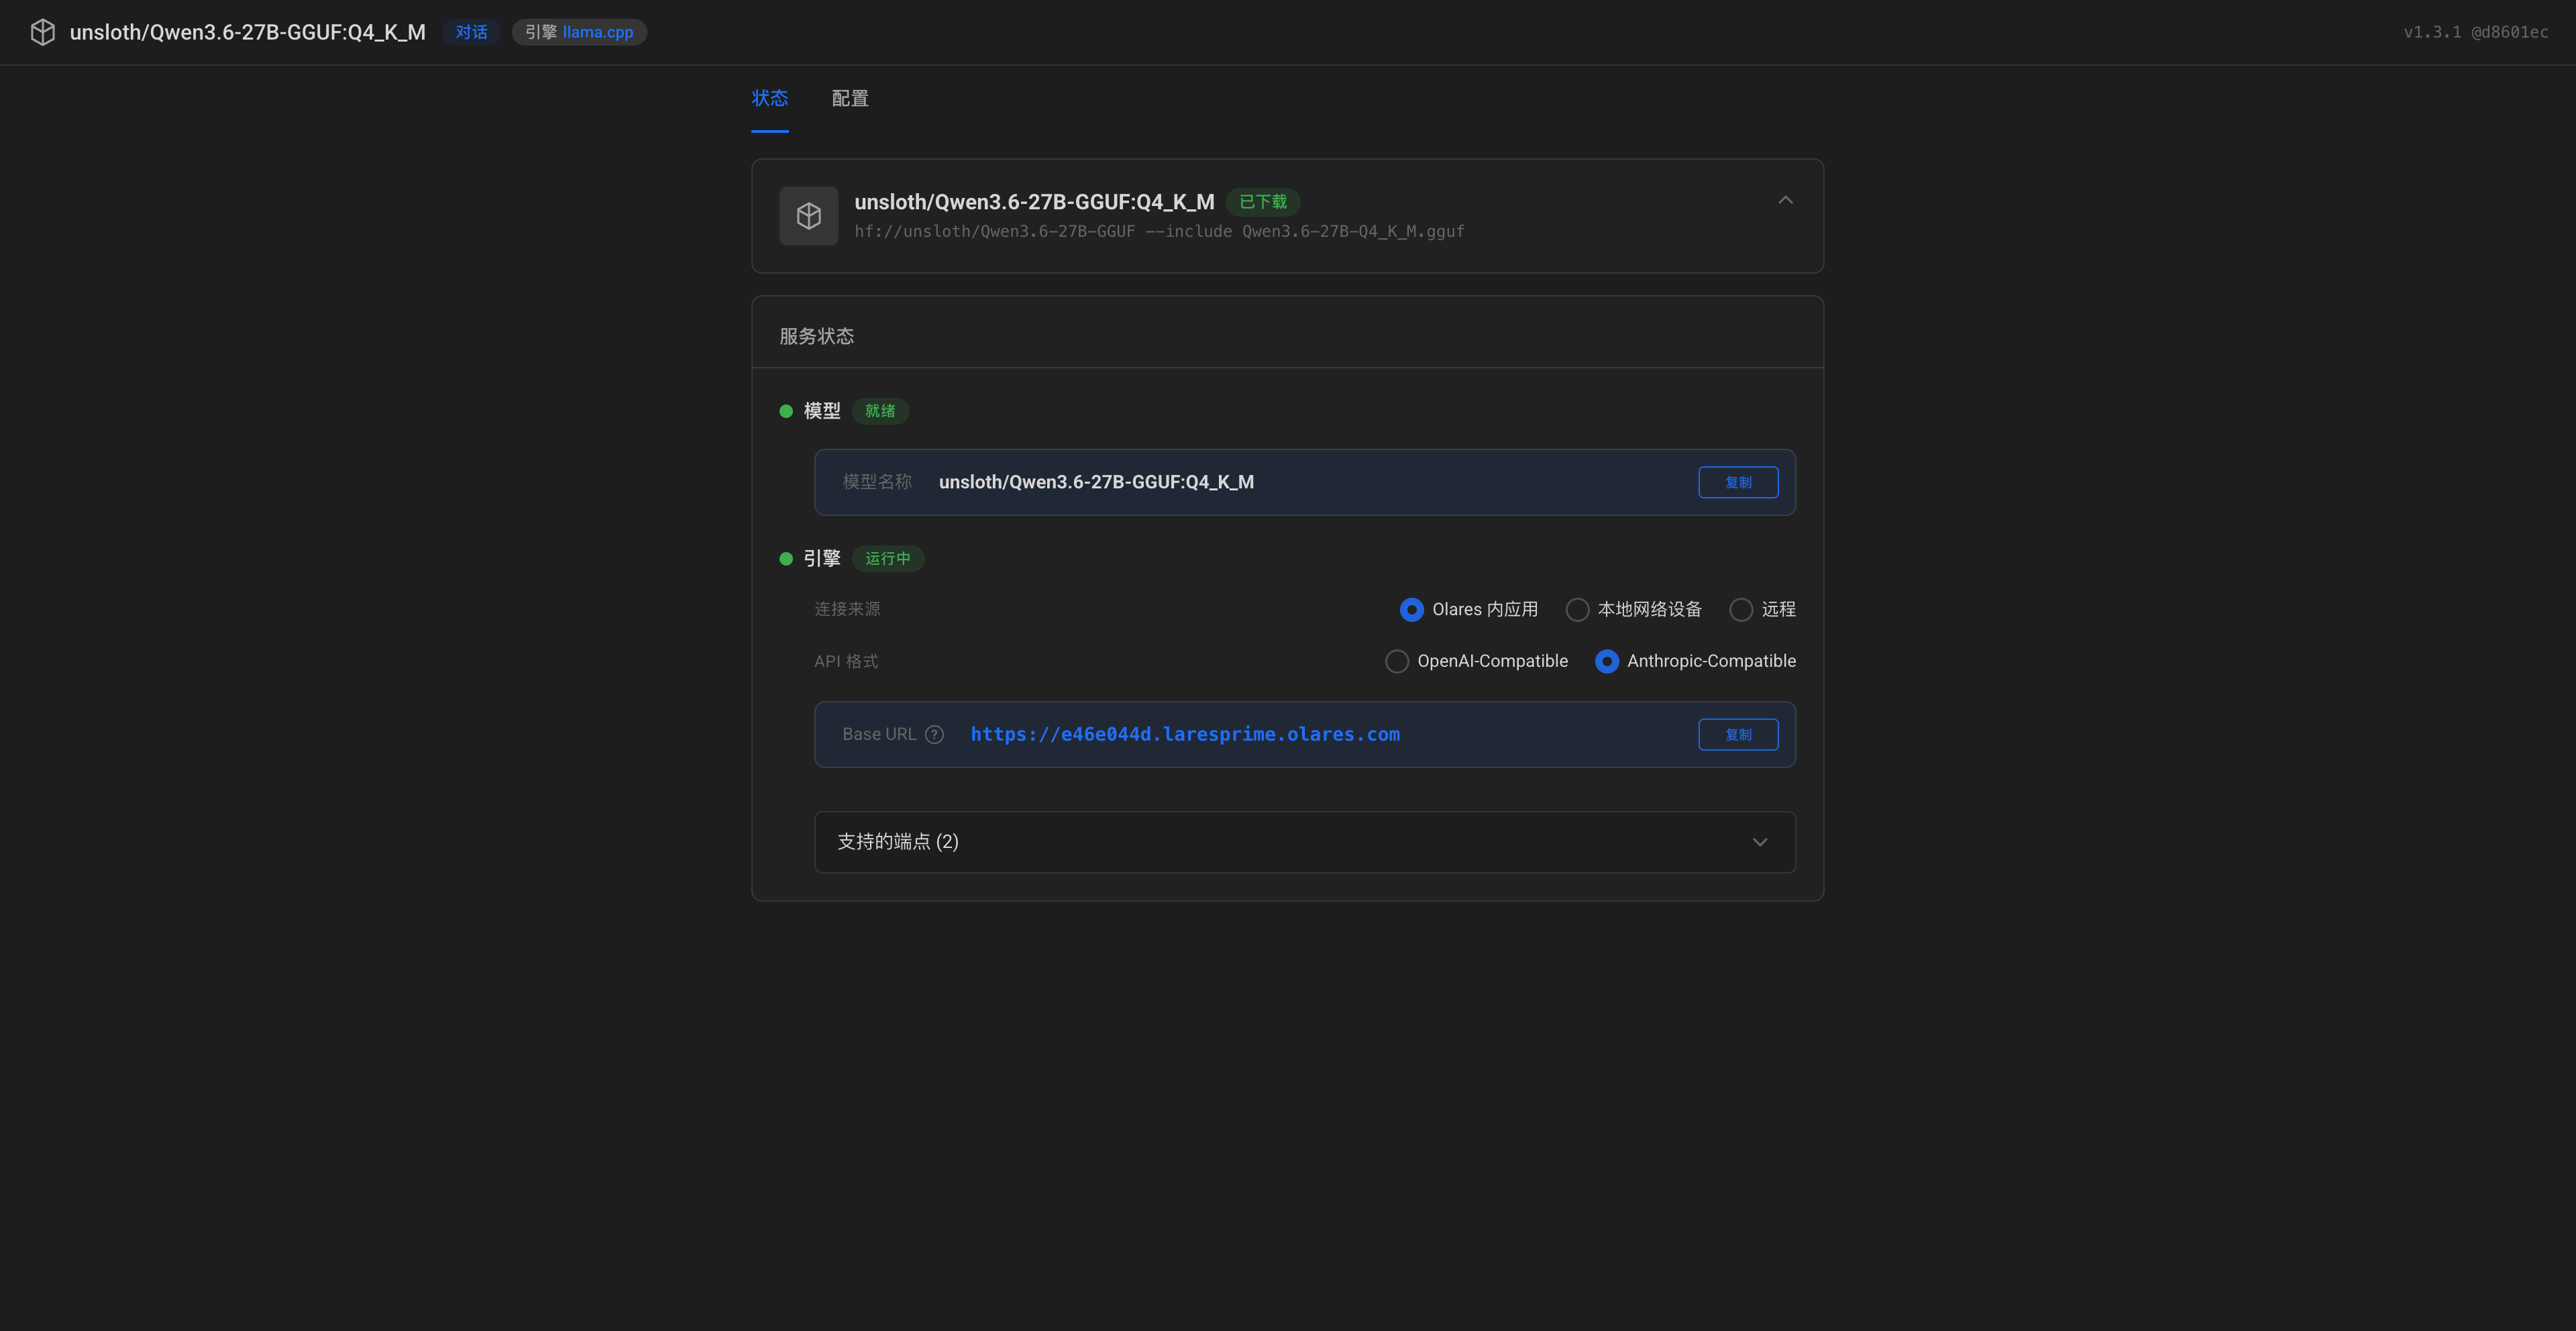
Task: Click the 对话 tag in the header
Action: point(472,32)
